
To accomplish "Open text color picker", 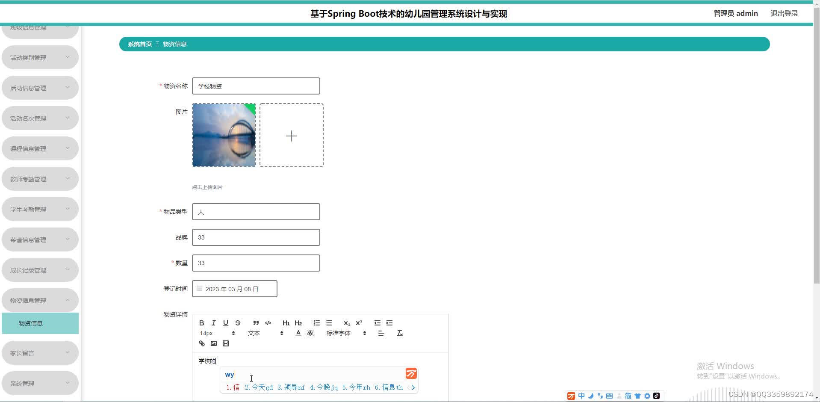I will coord(298,333).
